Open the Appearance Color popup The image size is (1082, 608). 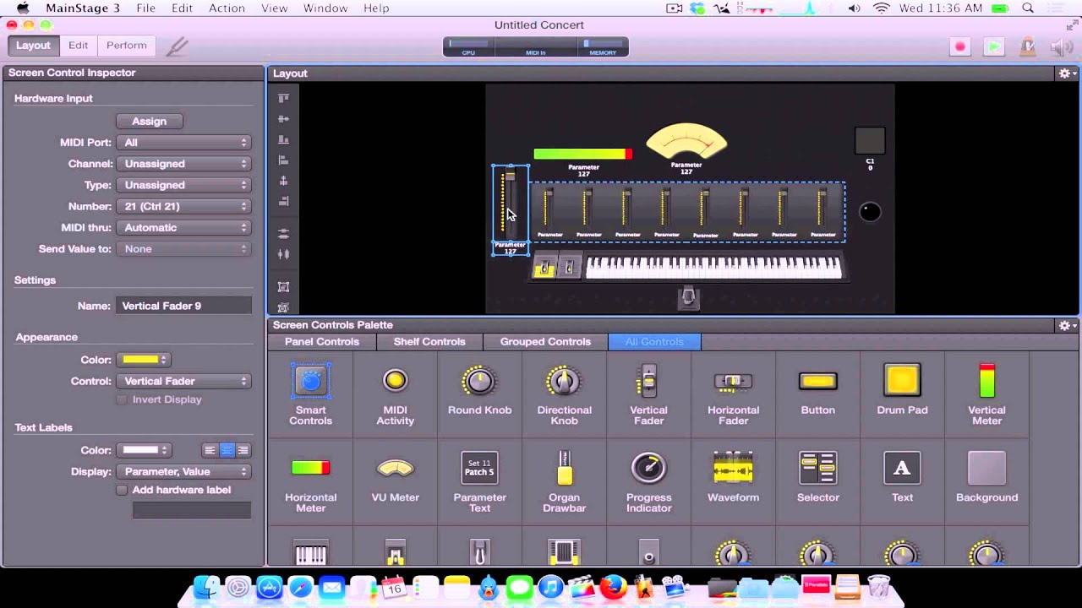tap(144, 360)
